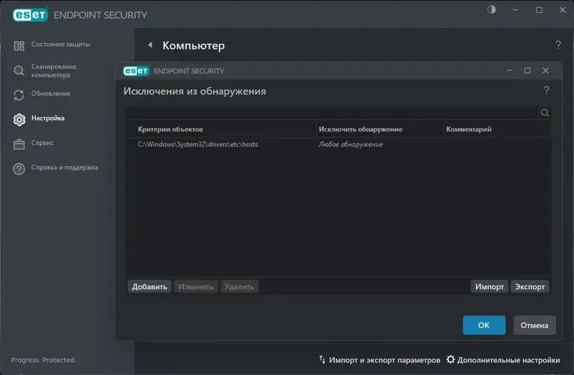Open Состояние защиты in sidebar
This screenshot has height=375, width=574.
pos(60,44)
